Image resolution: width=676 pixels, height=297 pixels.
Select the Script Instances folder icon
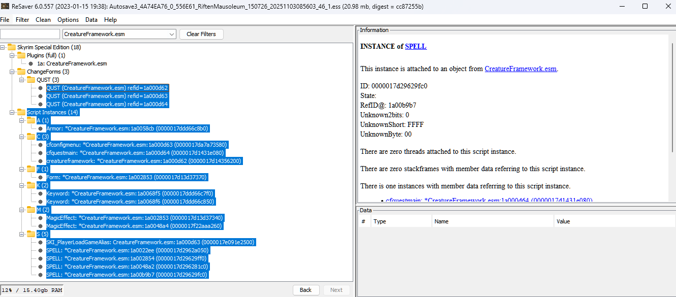[x=21, y=112]
